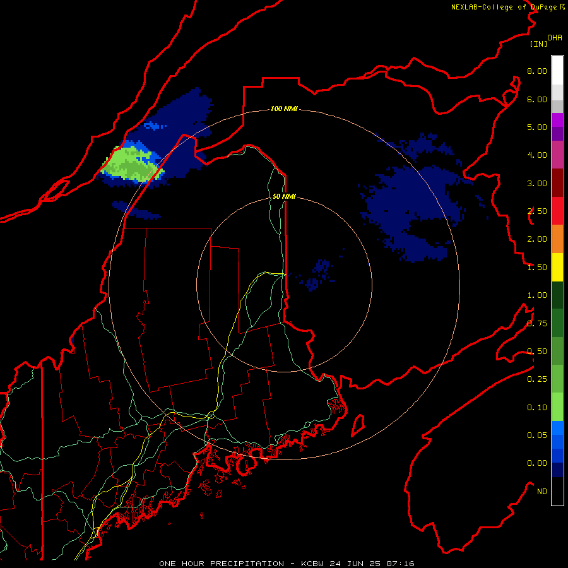Viewport: 568px width, 568px height.
Task: Click the 3.00 legend value
Action: pos(537,183)
